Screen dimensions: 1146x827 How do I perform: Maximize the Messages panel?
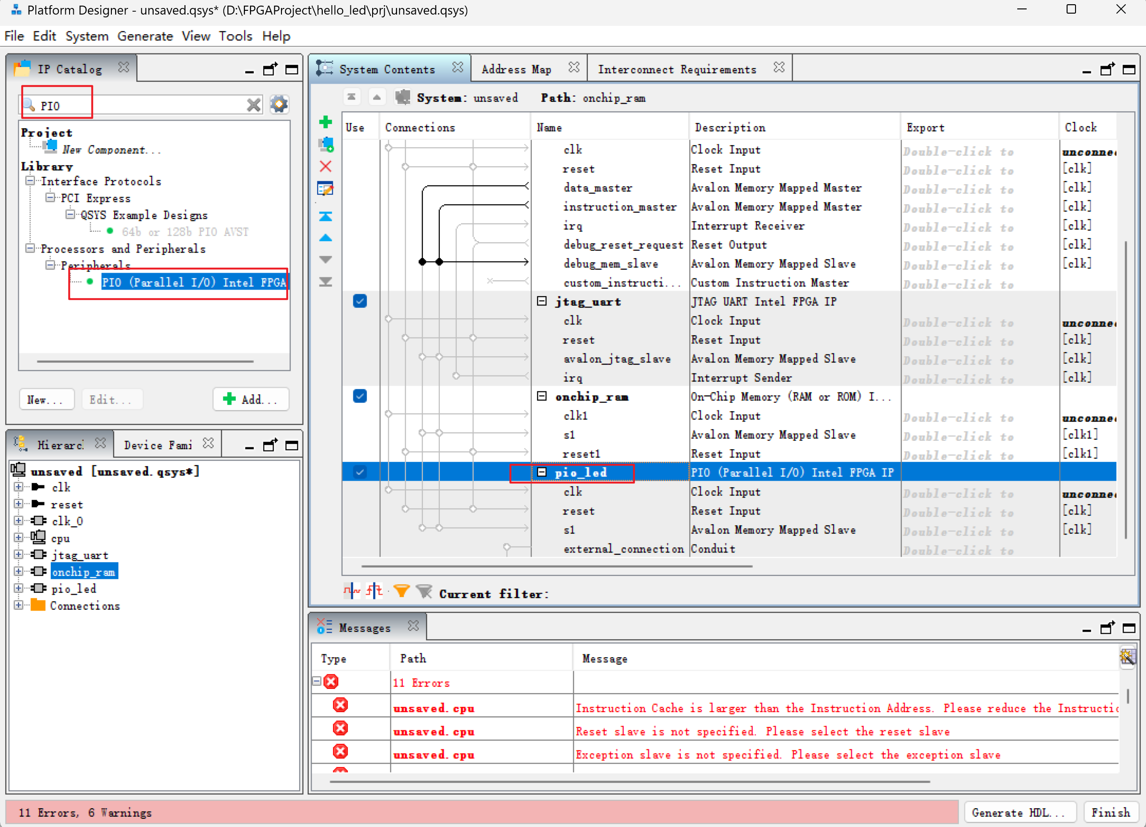1129,628
